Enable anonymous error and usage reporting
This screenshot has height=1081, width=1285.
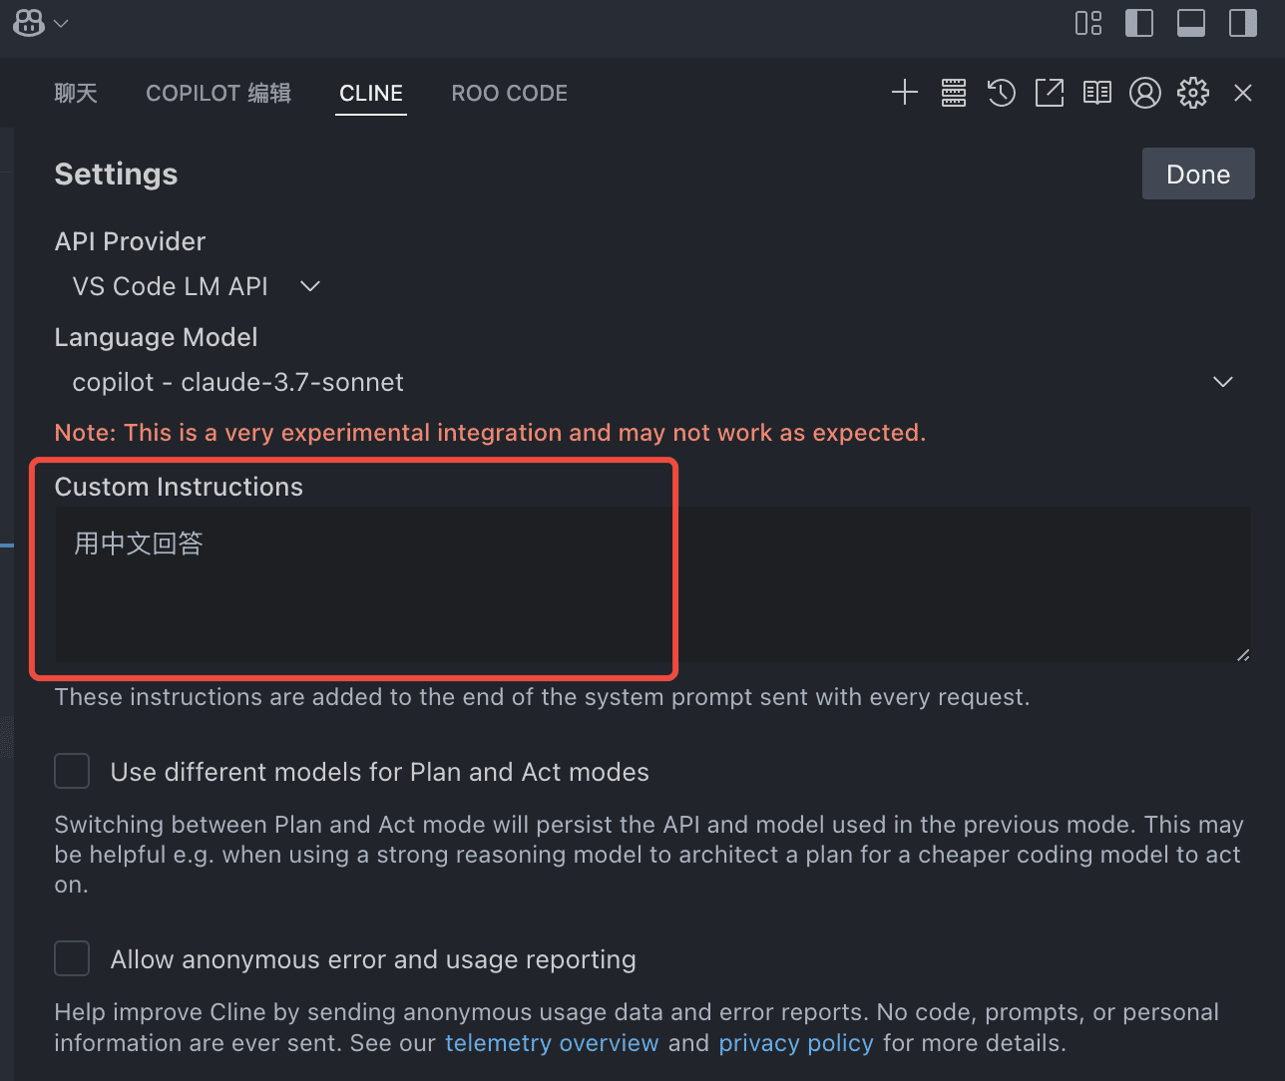[72, 958]
